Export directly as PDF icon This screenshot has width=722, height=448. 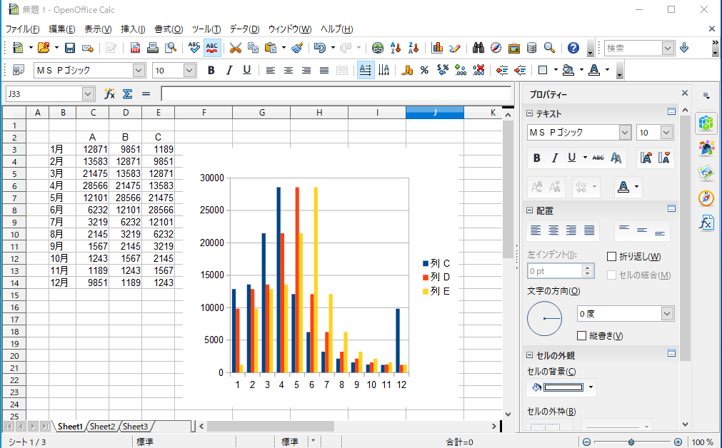pos(135,48)
